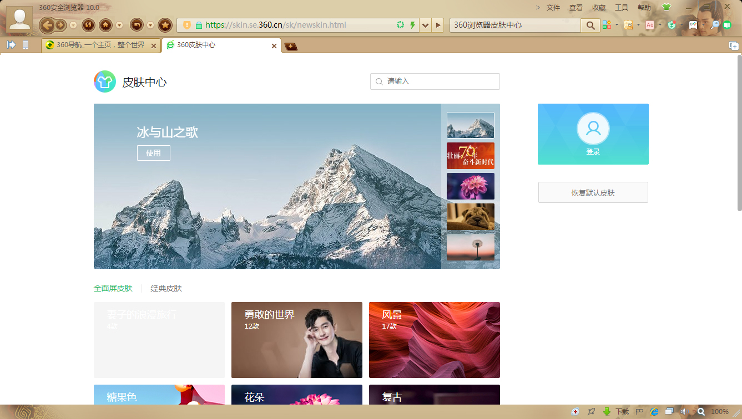Click the 恢复默认皮肤 button
Screen dimensions: 742x419
(x=593, y=192)
